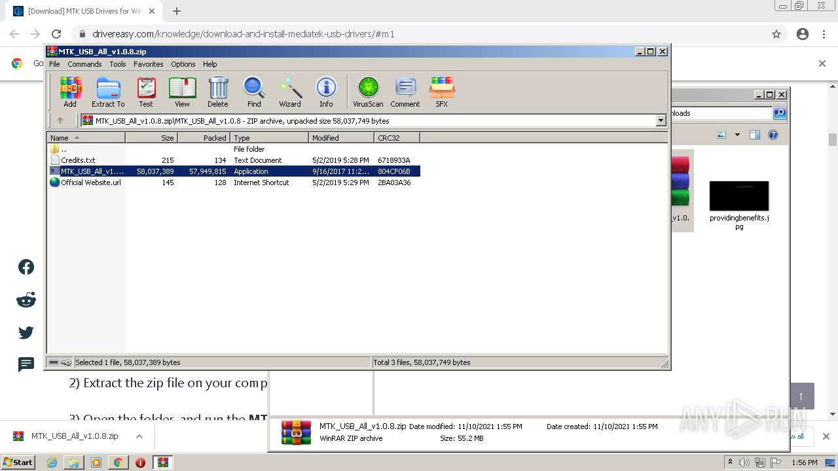Open the Favorites menu
Screen dimensions: 838x471
coord(149,64)
